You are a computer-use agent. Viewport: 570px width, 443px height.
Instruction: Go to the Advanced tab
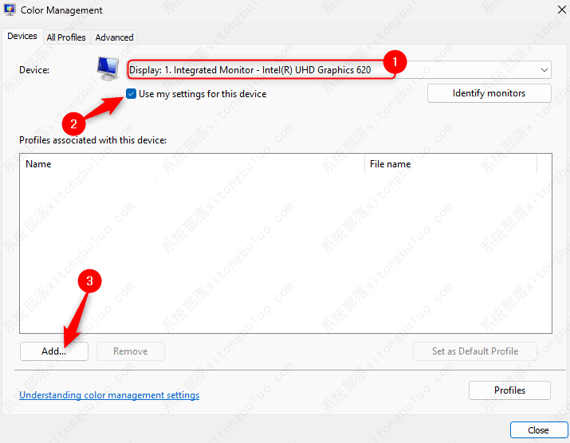pos(114,37)
